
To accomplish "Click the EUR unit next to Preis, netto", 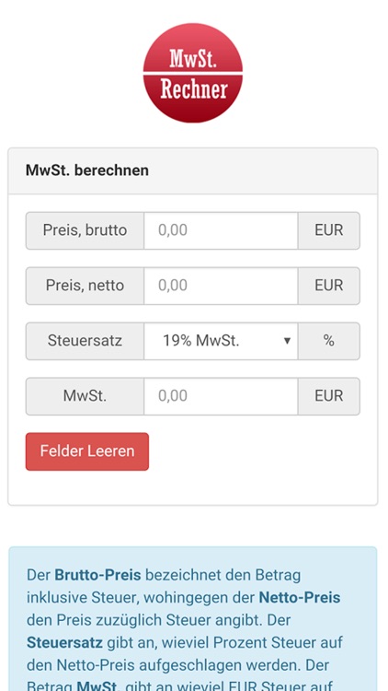I will click(x=328, y=286).
